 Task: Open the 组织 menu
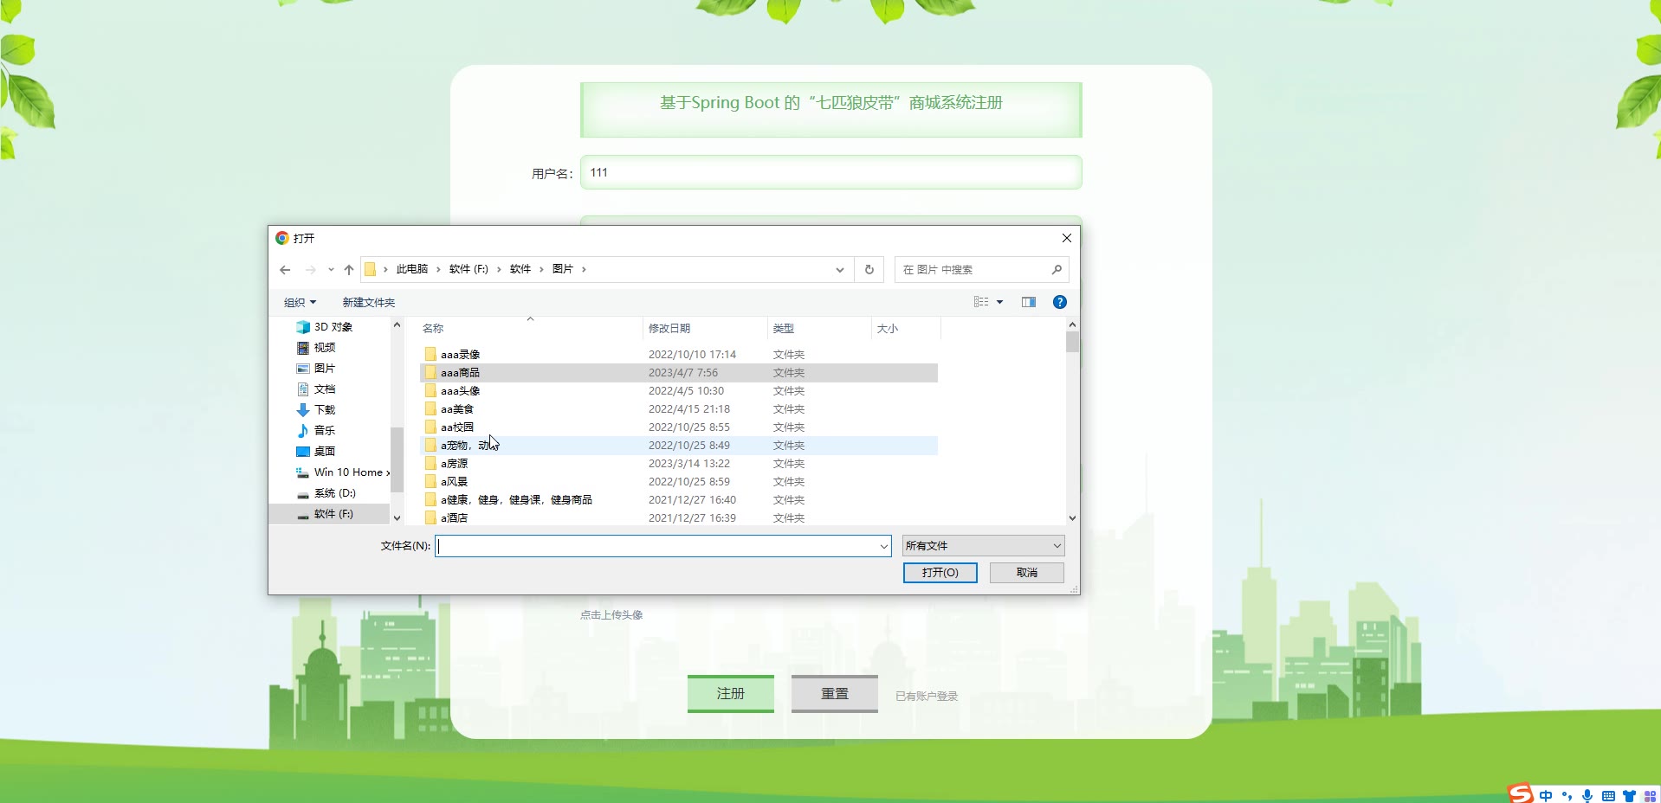point(300,302)
